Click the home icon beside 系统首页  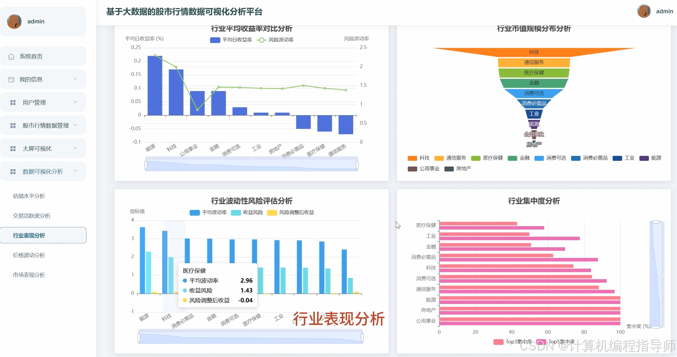coord(12,56)
